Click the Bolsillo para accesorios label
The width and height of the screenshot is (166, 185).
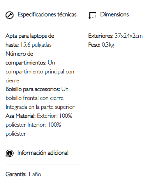pyautogui.click(x=33, y=89)
